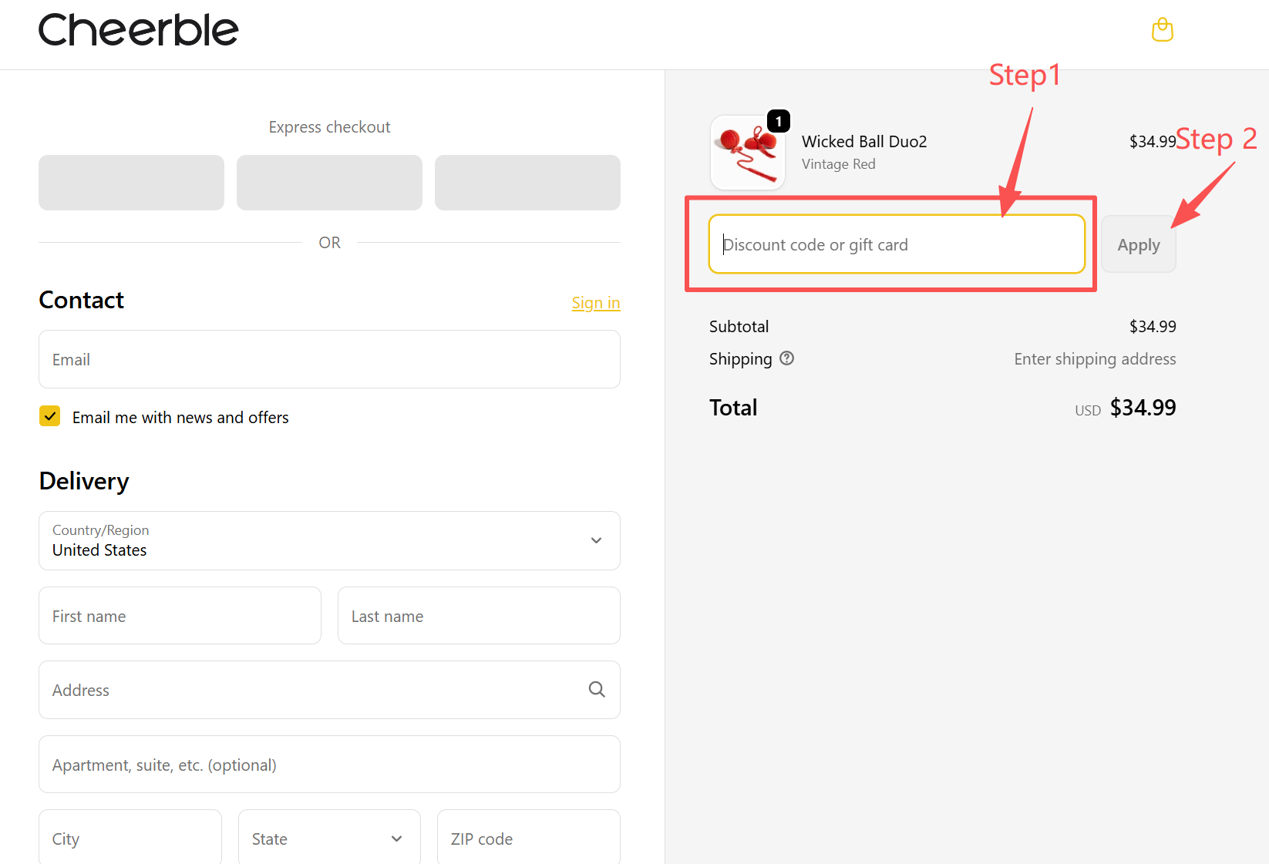
Task: Click the third express checkout button
Action: 527,183
